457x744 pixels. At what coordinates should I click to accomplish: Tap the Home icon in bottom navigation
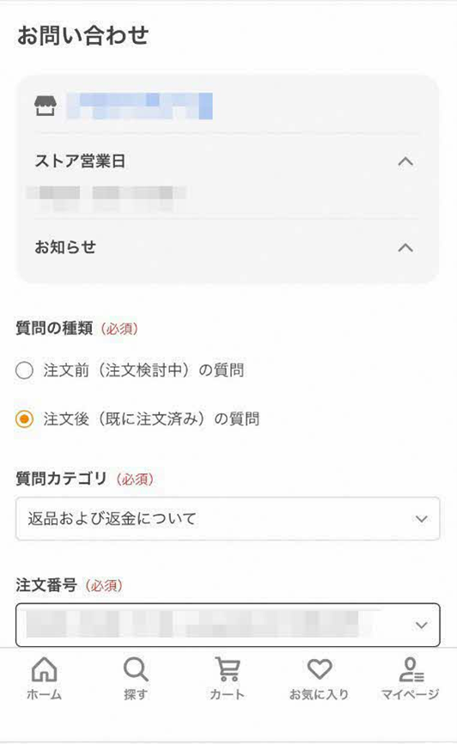(x=44, y=669)
